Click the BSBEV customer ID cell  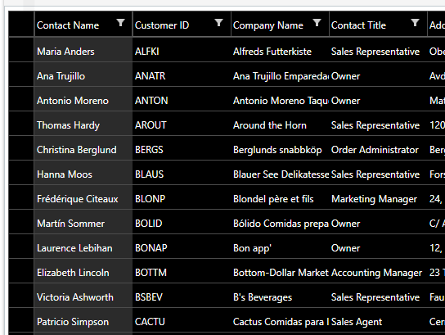pos(182,296)
